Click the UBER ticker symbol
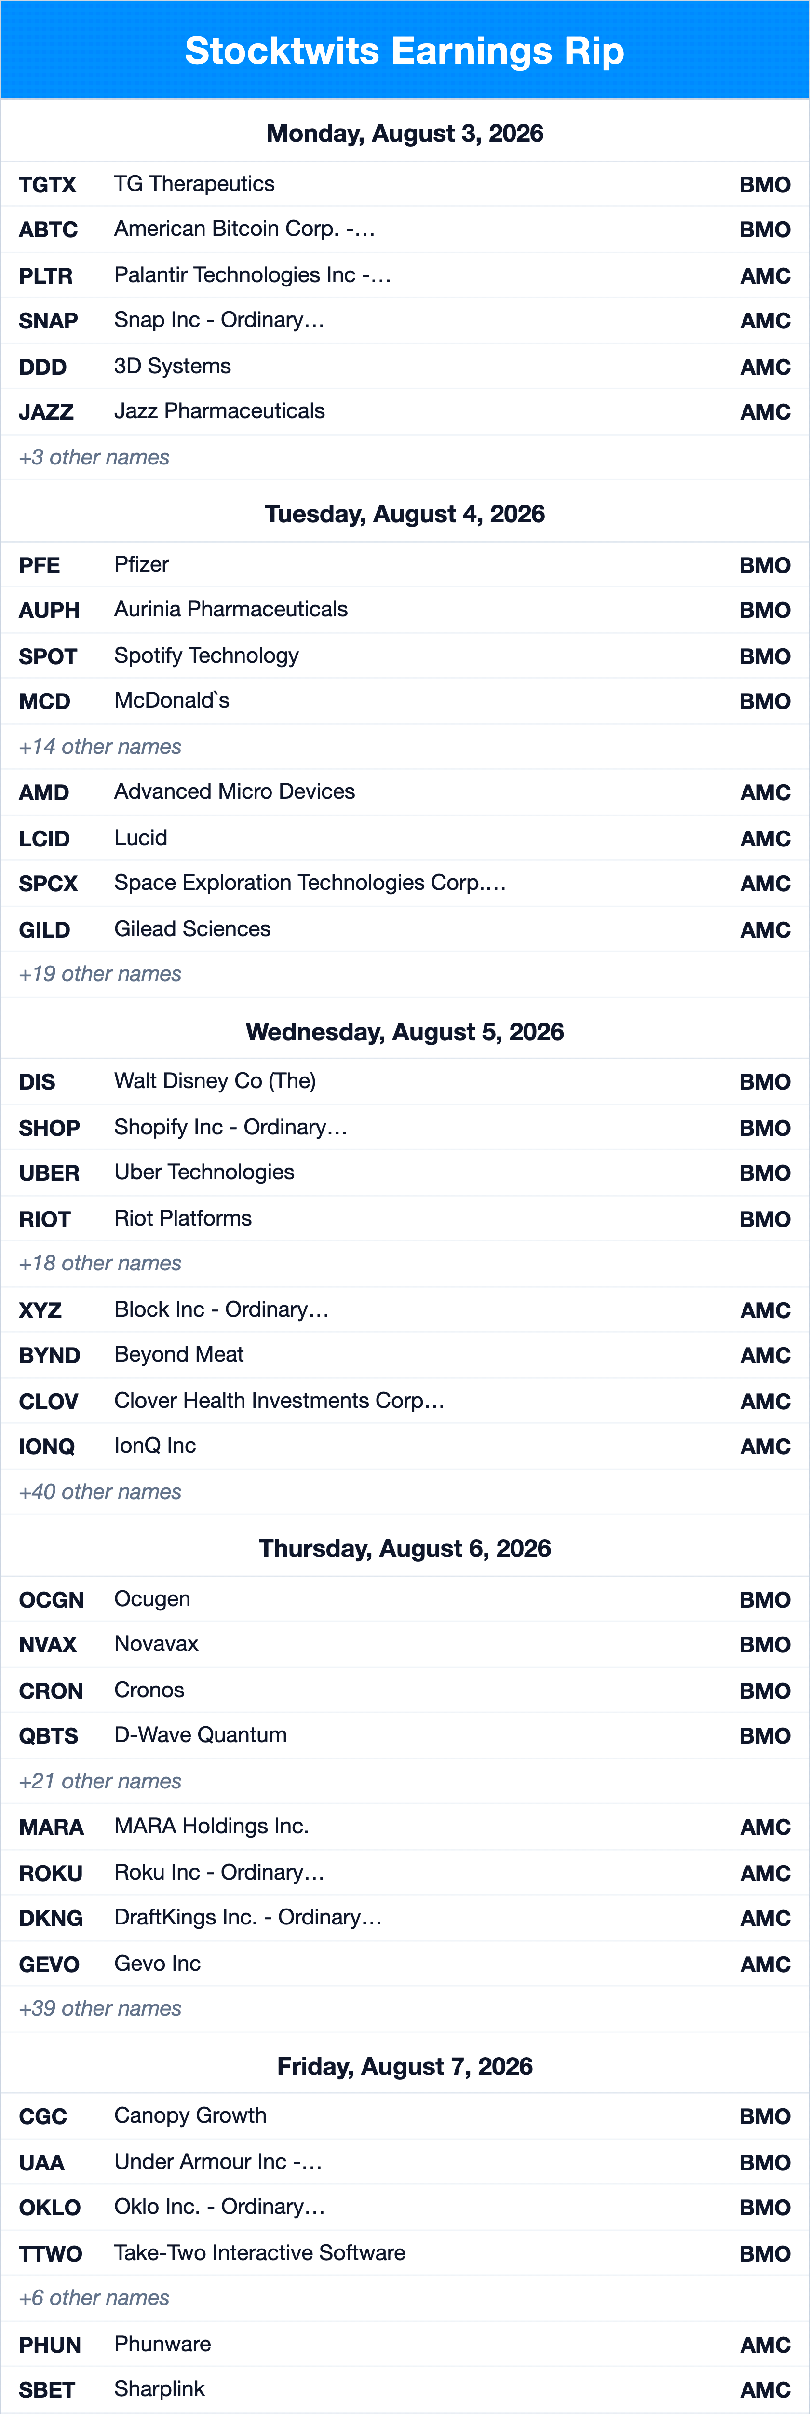Screen dimensions: 810x2414 (49, 1173)
